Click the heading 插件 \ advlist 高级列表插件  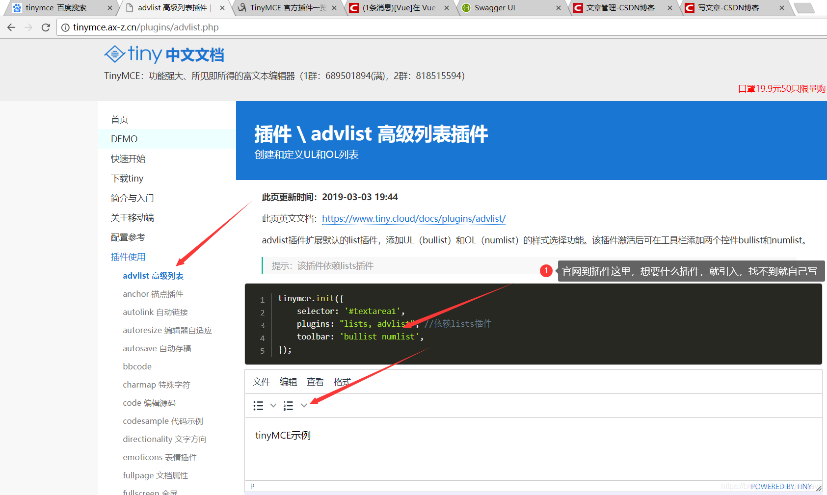pyautogui.click(x=371, y=134)
